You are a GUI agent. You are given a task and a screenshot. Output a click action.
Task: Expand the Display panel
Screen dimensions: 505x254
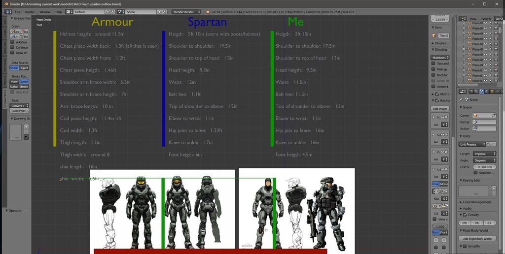click(x=439, y=43)
